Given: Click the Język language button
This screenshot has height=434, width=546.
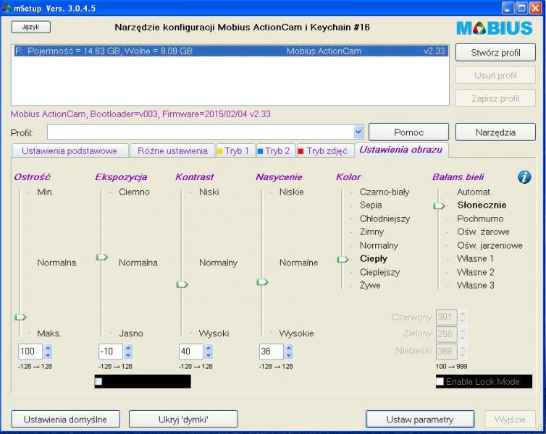Looking at the screenshot, I should [x=30, y=27].
